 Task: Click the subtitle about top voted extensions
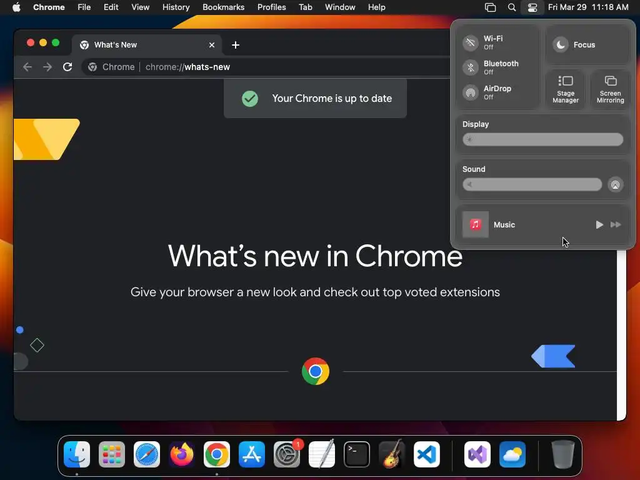(x=315, y=292)
